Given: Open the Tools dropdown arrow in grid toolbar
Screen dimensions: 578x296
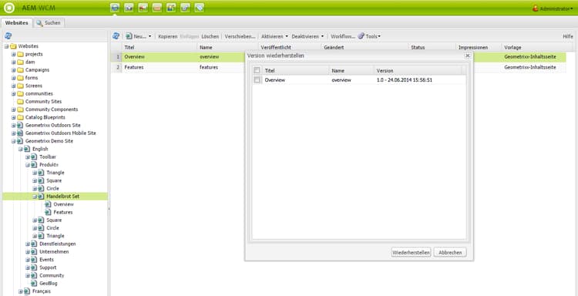Looking at the screenshot, I should coord(379,36).
